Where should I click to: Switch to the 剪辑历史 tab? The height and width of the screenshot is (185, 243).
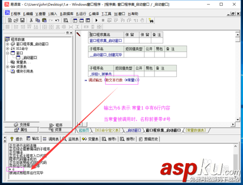(x=149, y=139)
